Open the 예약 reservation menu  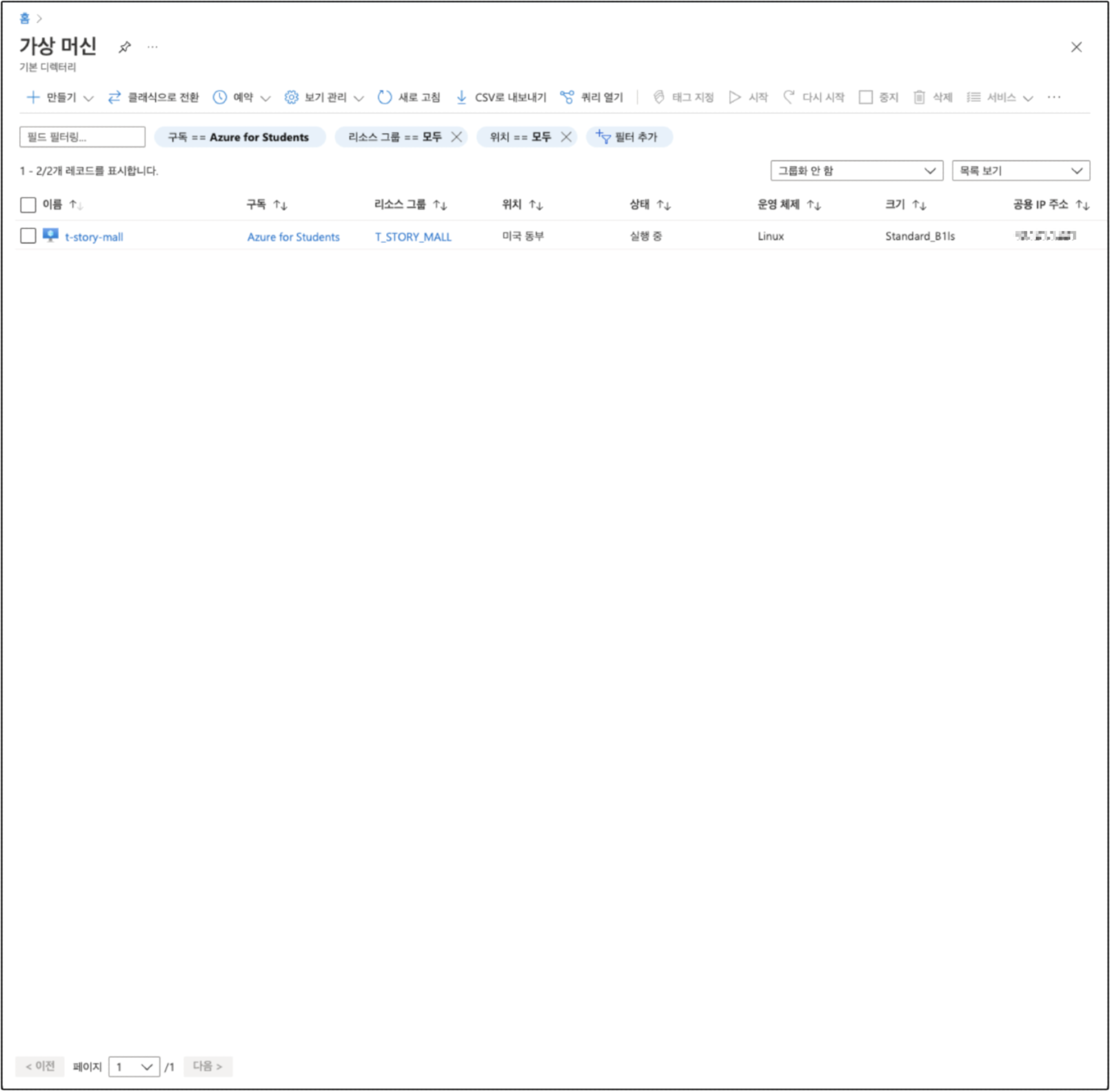(242, 97)
